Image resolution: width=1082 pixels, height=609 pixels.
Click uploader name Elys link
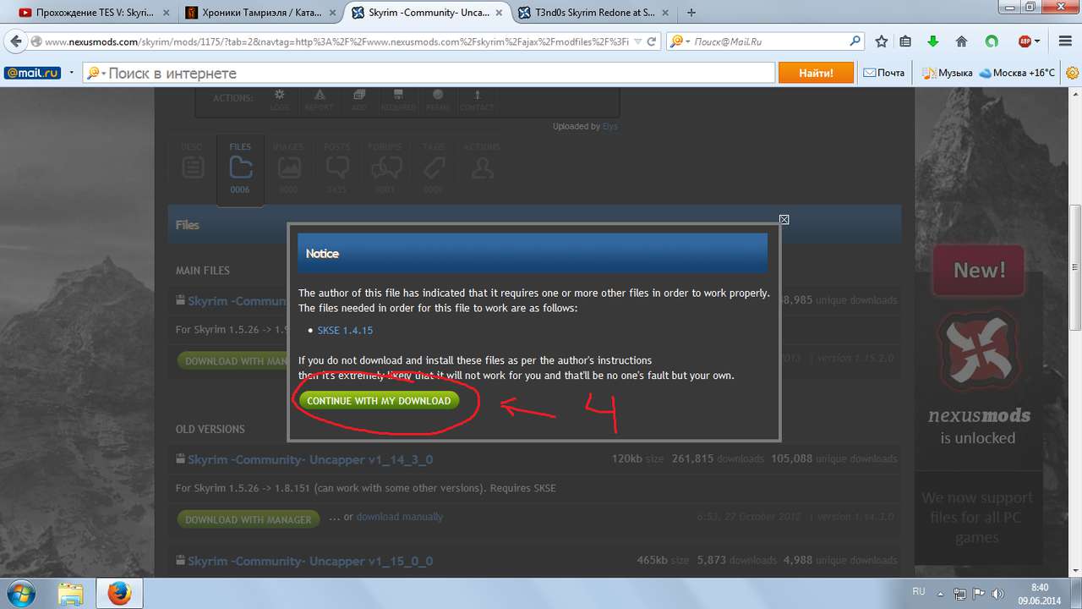(x=610, y=127)
